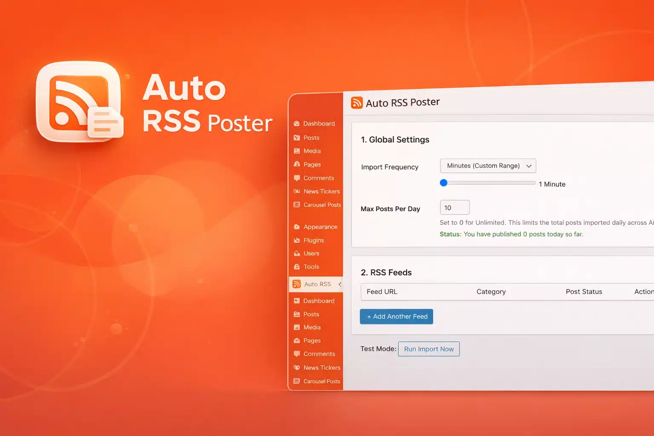The width and height of the screenshot is (654, 436).
Task: Click the Posts icon below the Auto RSS item
Action: (x=297, y=314)
